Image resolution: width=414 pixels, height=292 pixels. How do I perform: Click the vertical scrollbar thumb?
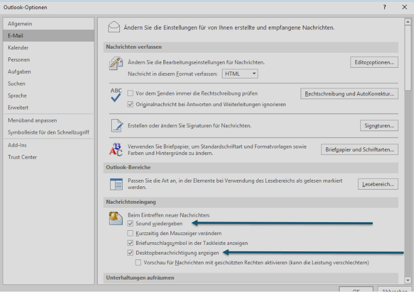pos(407,58)
